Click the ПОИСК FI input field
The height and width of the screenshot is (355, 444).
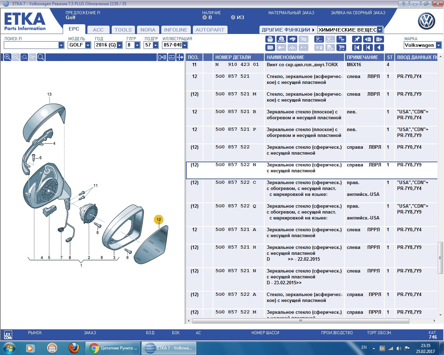(x=31, y=45)
